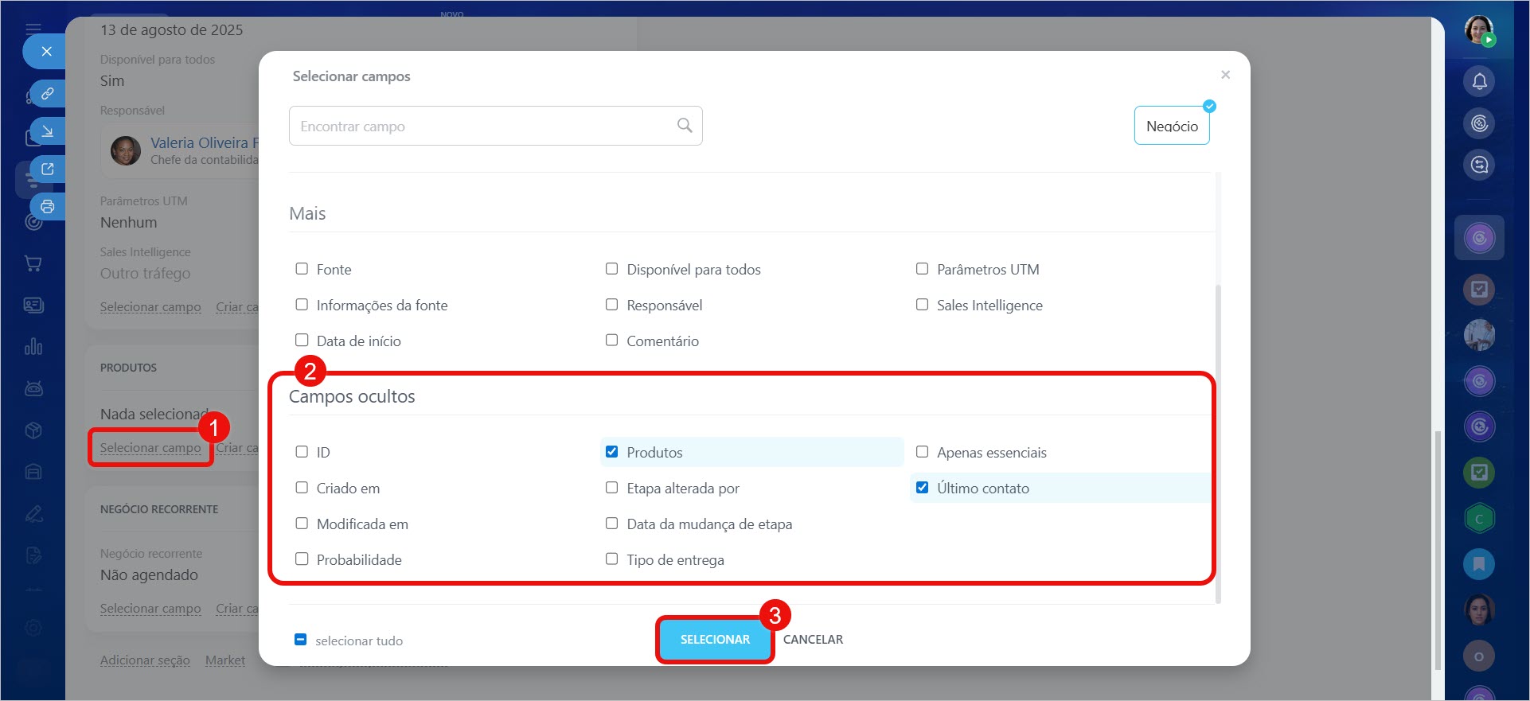Close the Selecionar campos dialog

point(1225,75)
